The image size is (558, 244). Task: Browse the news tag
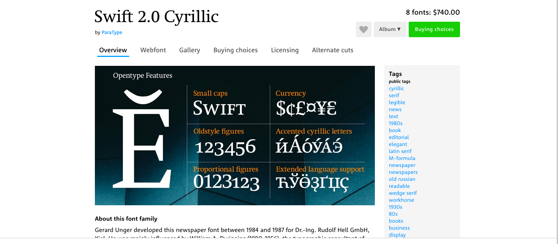[395, 110]
